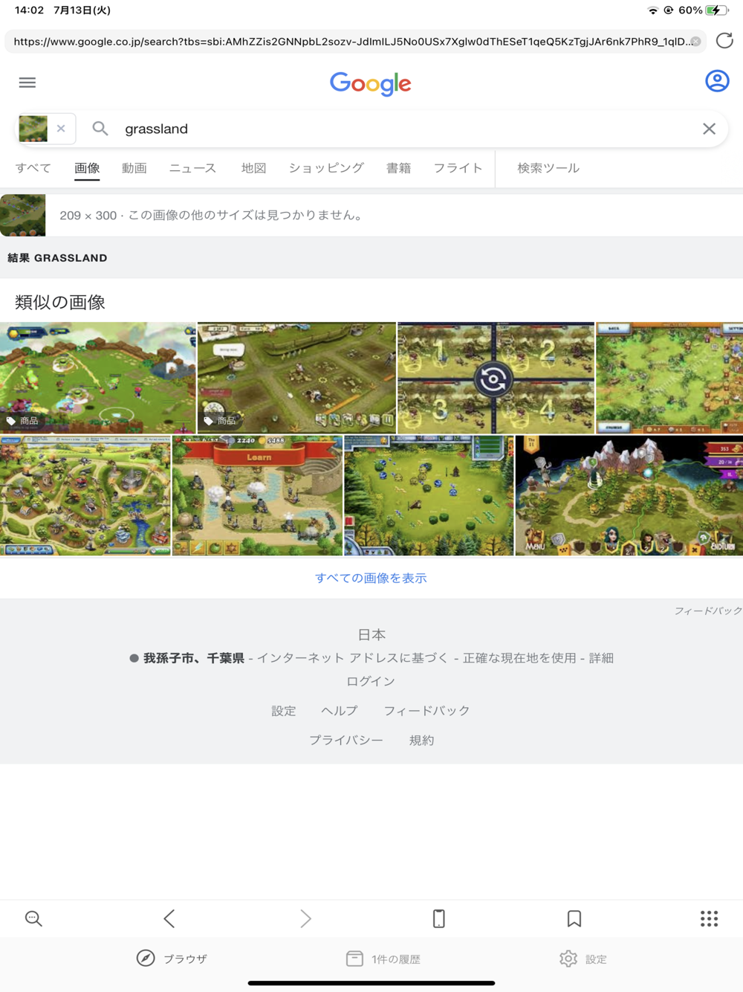Open the uploaded image thumbnail in search box

pyautogui.click(x=33, y=129)
